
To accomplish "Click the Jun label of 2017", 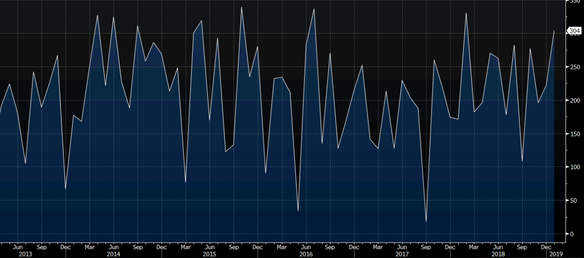I will tap(402, 247).
